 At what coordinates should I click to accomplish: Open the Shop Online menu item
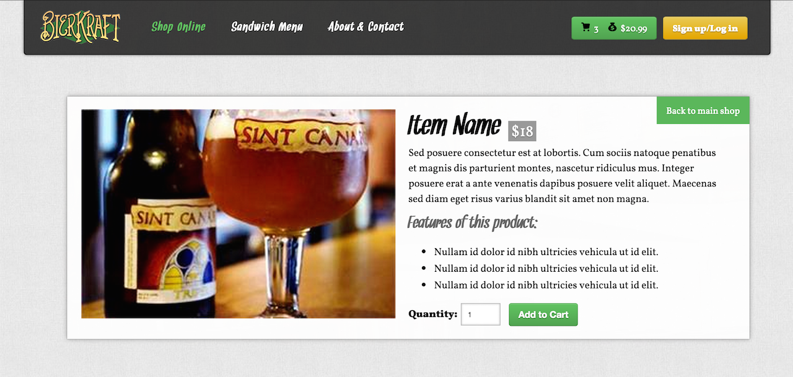point(178,27)
